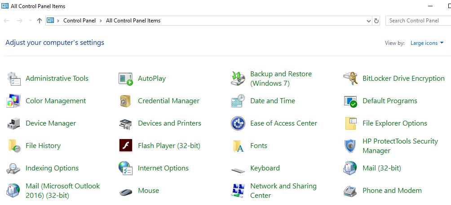Viewport: 451px width, 205px height.
Task: Expand the recent locations chevron
Action: pos(30,21)
